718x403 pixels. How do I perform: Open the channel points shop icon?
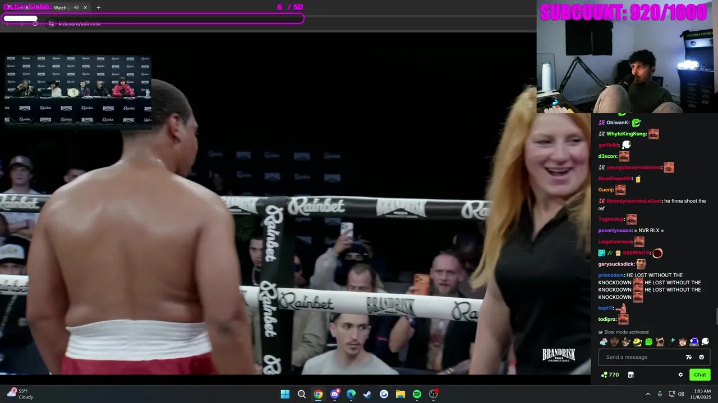[630, 375]
